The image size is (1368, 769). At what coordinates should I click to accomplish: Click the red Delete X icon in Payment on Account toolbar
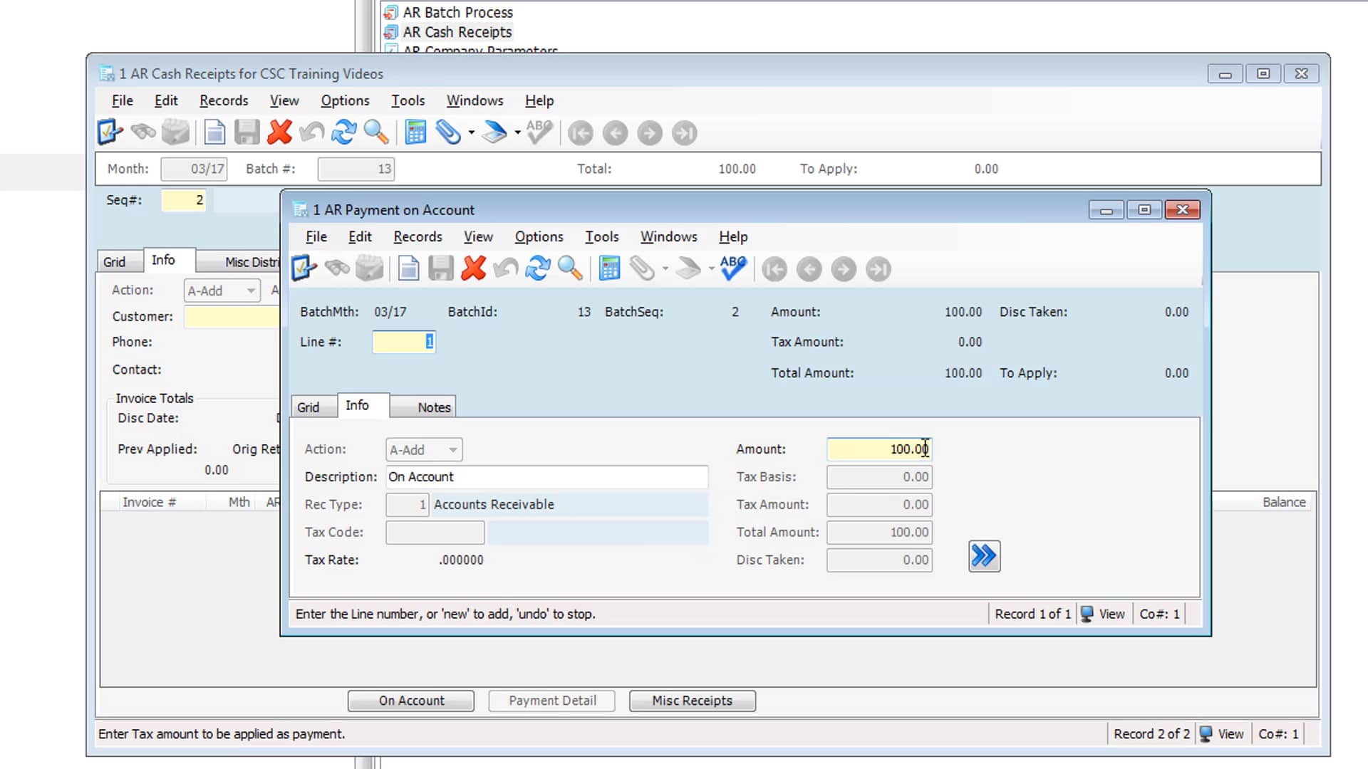pos(474,269)
